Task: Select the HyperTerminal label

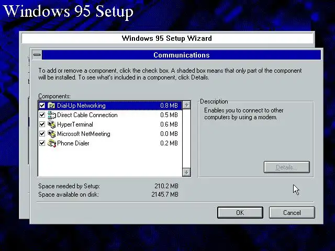Action: tap(75, 124)
